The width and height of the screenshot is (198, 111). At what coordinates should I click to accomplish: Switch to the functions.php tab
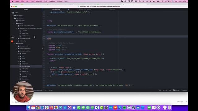(x=56, y=10)
